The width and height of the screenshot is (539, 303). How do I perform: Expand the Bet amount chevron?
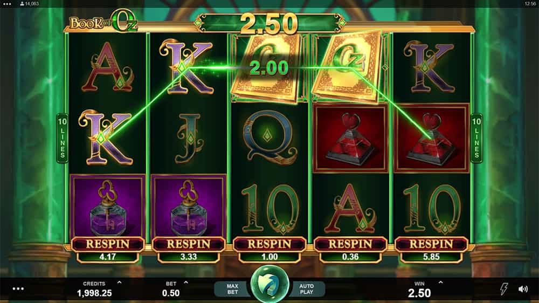pyautogui.click(x=186, y=283)
